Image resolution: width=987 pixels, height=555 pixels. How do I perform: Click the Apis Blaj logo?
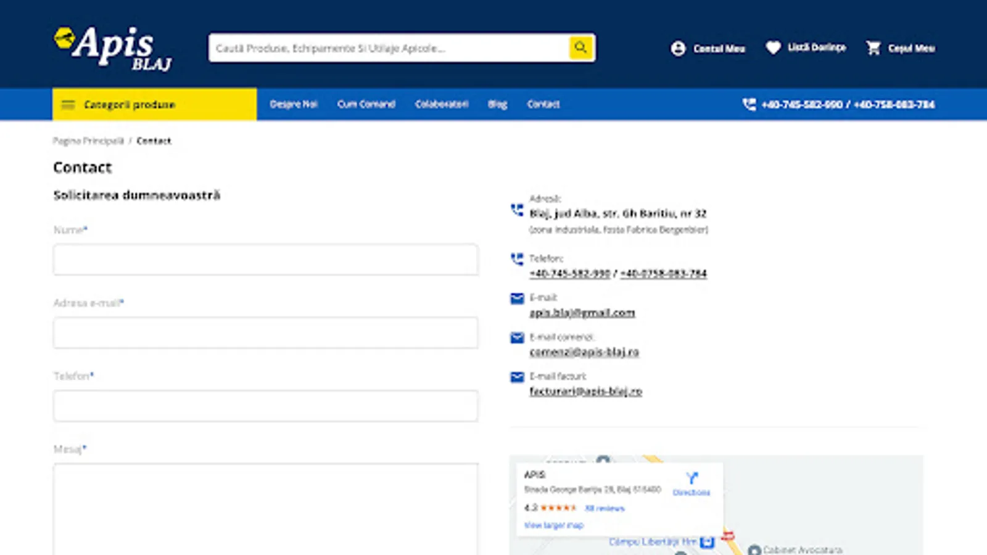point(112,48)
